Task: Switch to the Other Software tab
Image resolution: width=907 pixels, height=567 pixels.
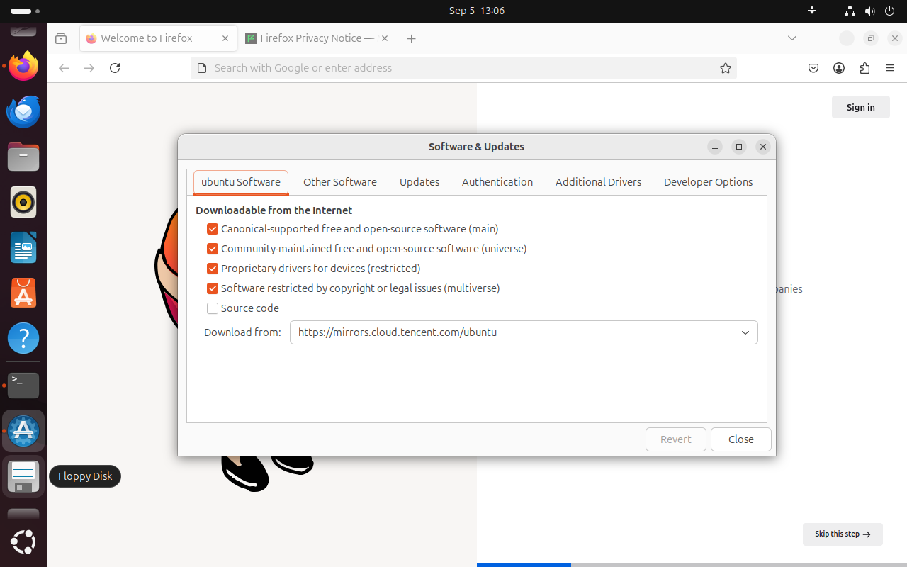Action: 340,182
